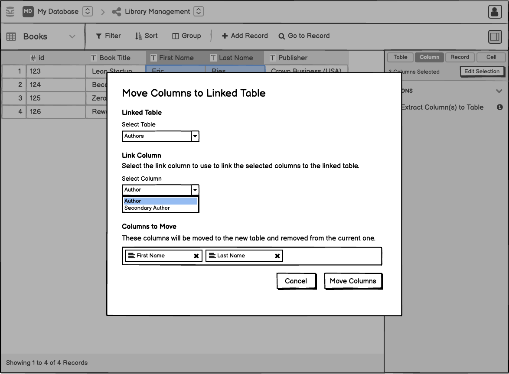Click the Books table grid icon
This screenshot has width=509, height=374.
coord(11,37)
